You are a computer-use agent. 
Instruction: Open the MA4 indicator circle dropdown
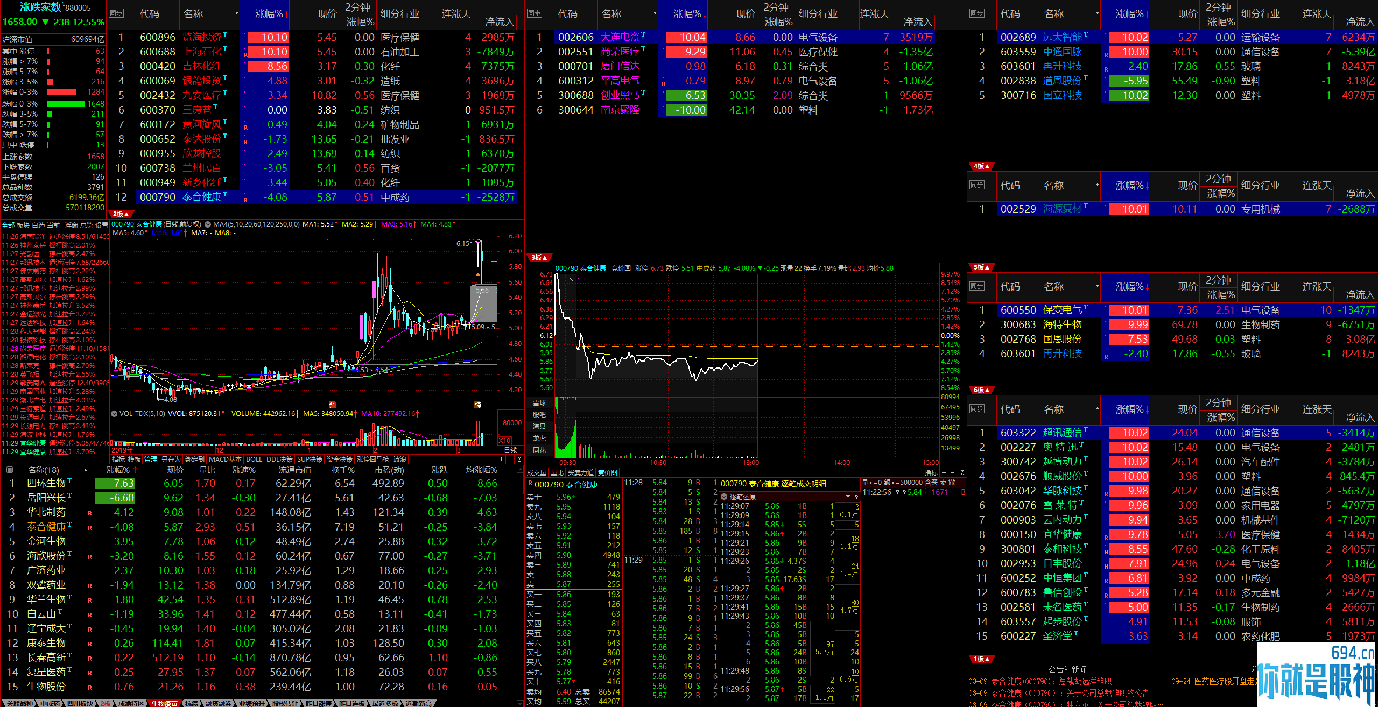208,224
